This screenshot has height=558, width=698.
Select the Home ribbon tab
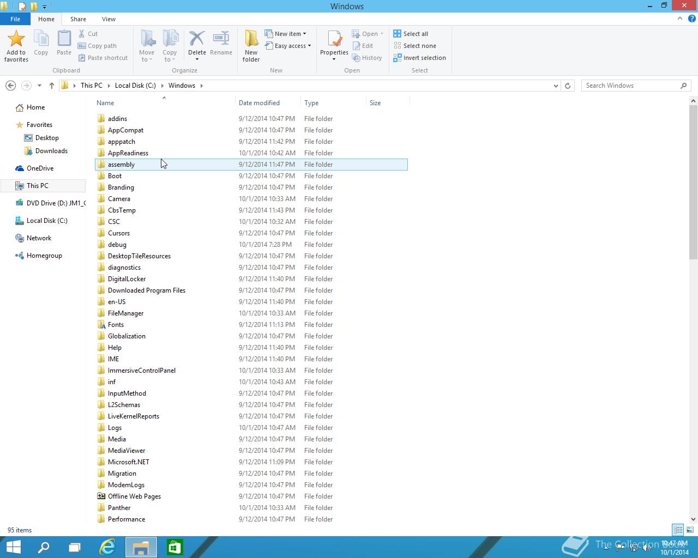(46, 19)
